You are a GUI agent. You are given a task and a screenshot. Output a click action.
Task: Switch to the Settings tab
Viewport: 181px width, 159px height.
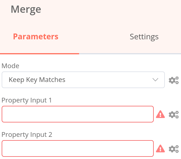[x=144, y=37]
